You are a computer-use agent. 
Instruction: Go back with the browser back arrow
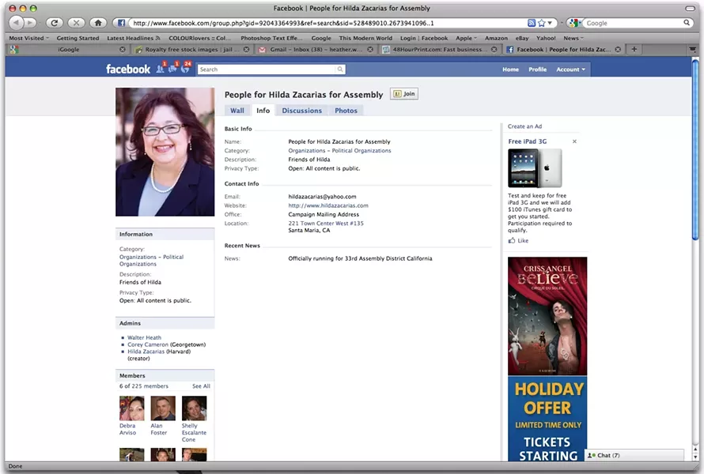[x=16, y=22]
